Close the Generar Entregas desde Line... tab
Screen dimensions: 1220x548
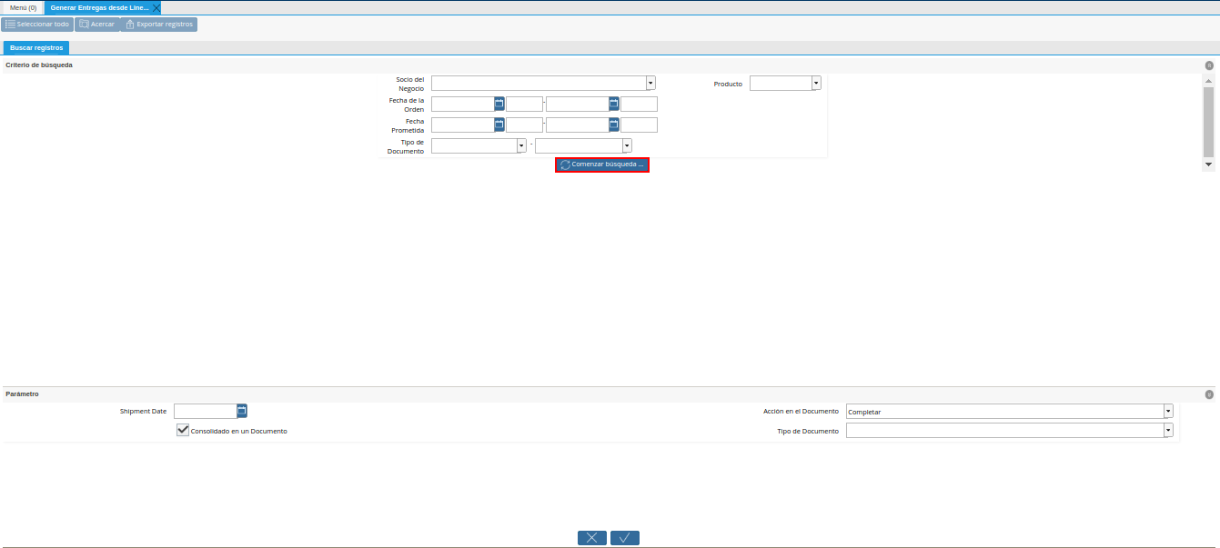point(156,7)
